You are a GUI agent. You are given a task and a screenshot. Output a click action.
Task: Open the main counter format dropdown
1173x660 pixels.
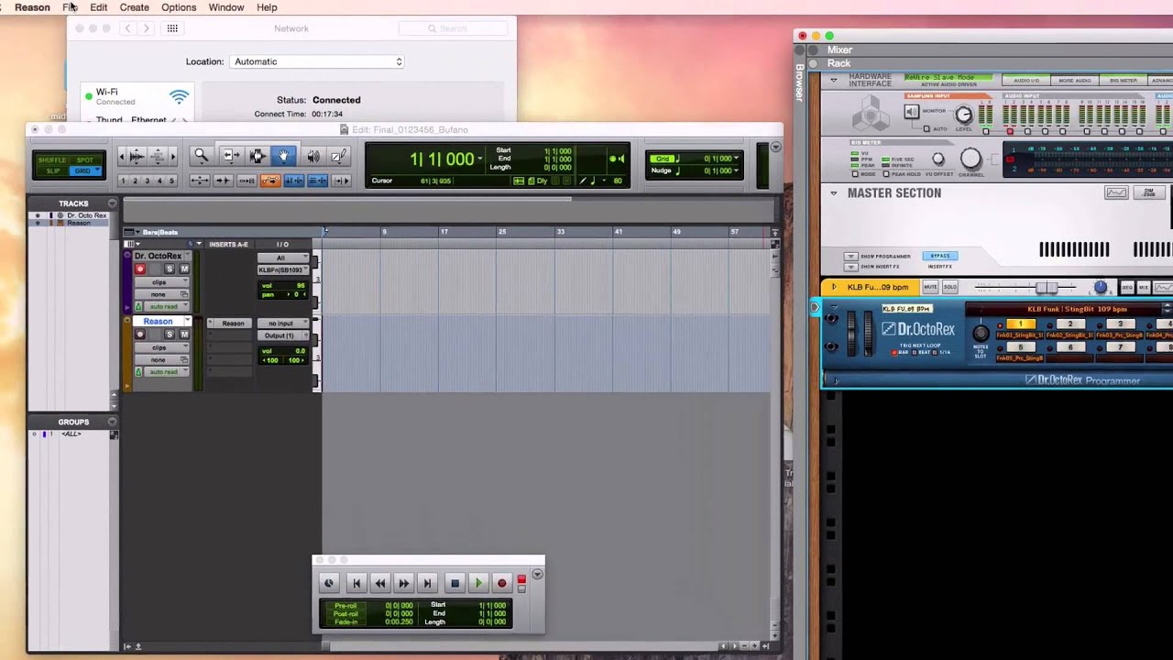click(x=480, y=159)
